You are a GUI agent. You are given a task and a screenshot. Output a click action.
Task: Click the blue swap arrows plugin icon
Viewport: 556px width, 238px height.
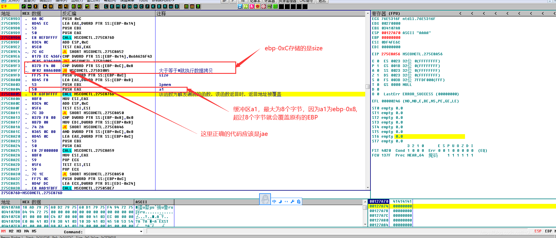coord(240,6)
